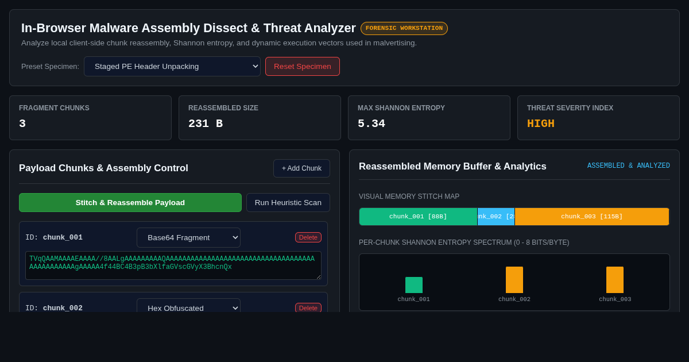
Task: Click the chunk_002 entropy bar
Action: [514, 280]
